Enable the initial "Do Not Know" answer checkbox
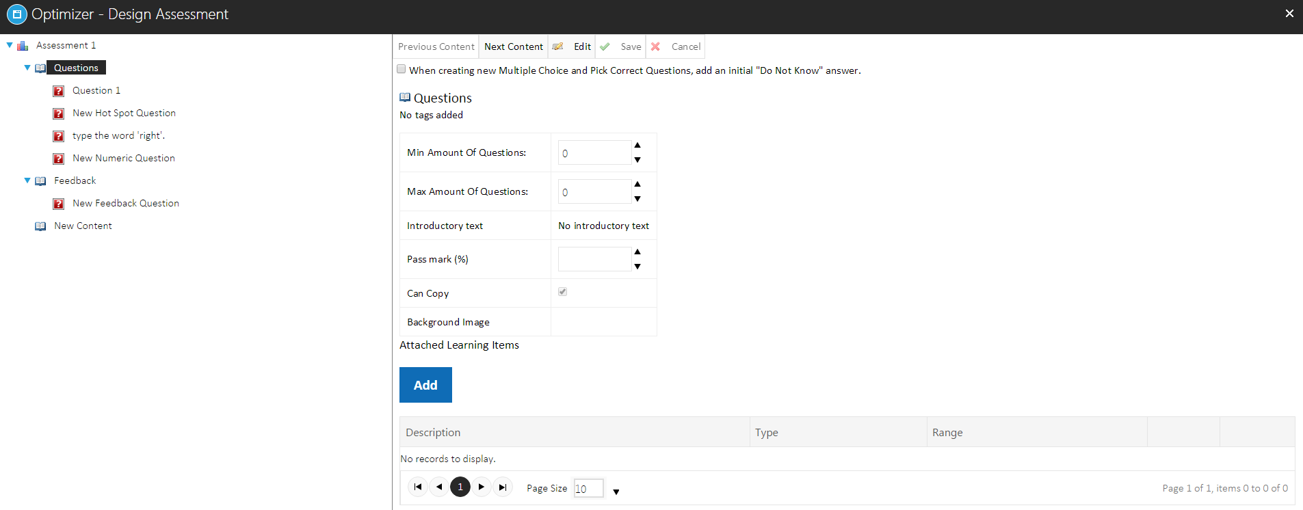Screen dimensions: 1303x510 (x=402, y=69)
